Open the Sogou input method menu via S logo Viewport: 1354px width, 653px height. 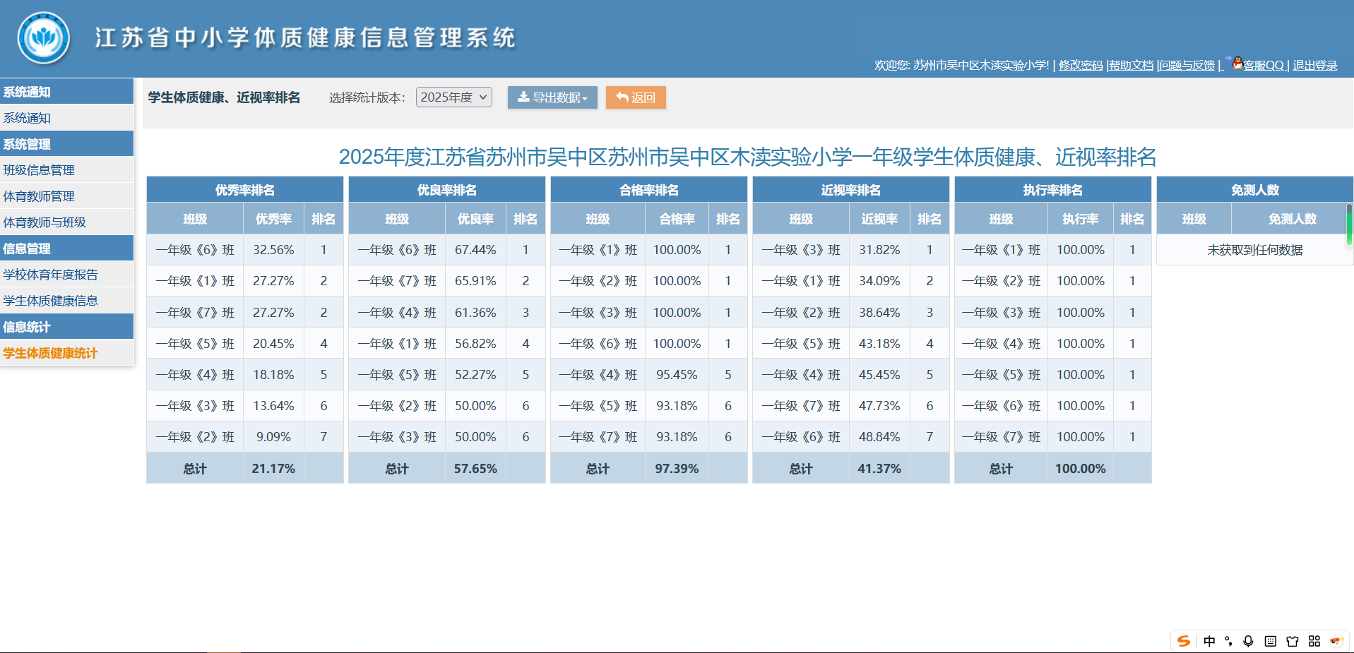point(1184,641)
